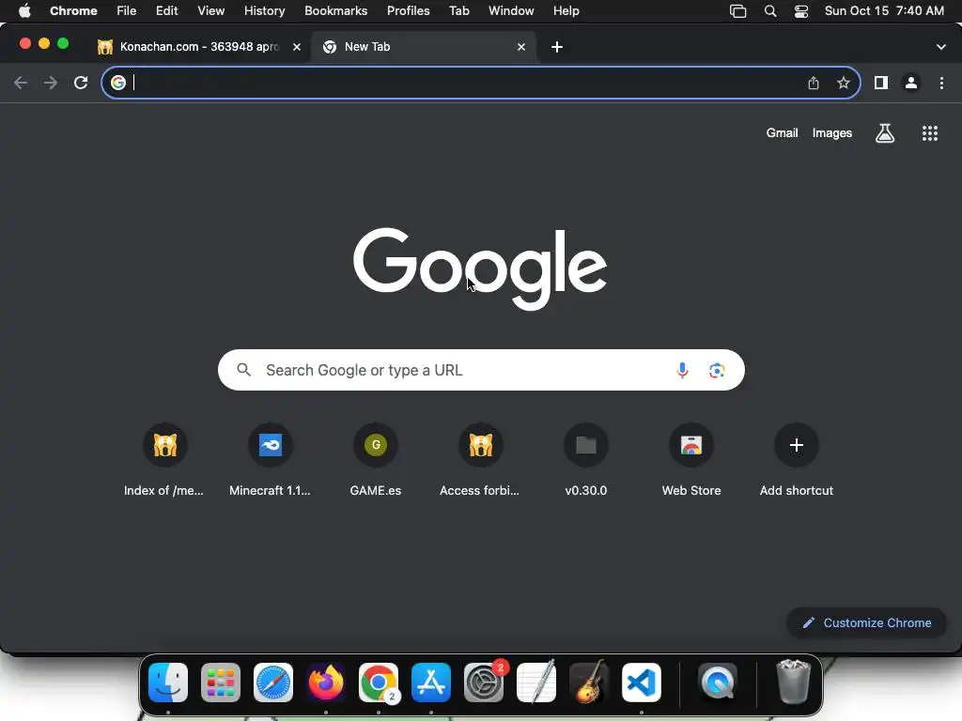Open Control Center in menu bar

[x=801, y=11]
